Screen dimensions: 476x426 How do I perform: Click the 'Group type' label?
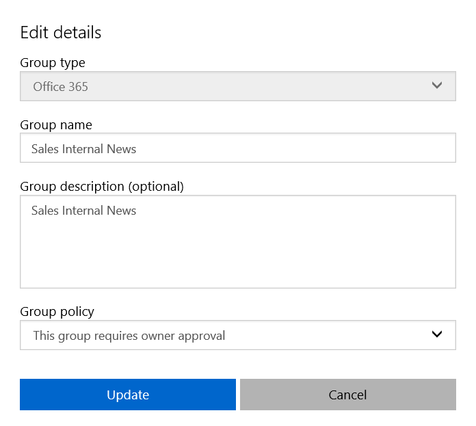pos(53,63)
